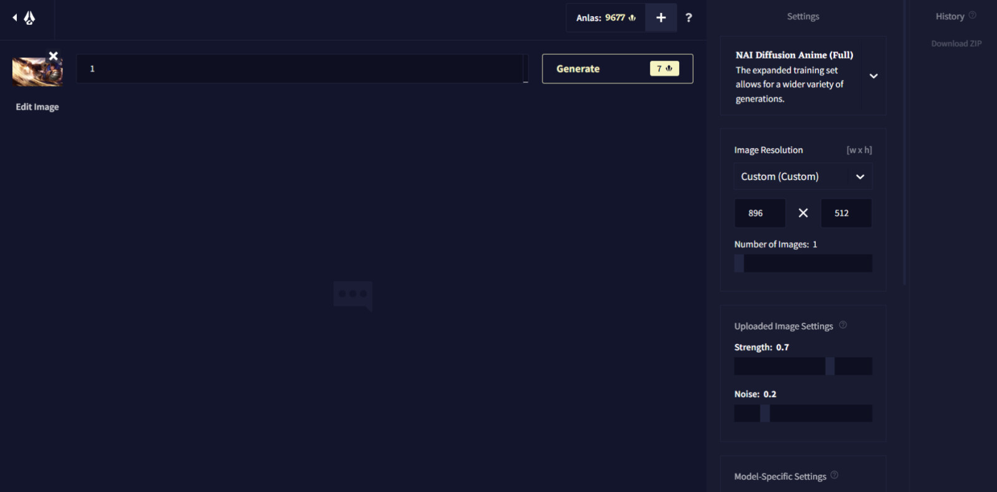Click the help icon next to History

pos(972,16)
